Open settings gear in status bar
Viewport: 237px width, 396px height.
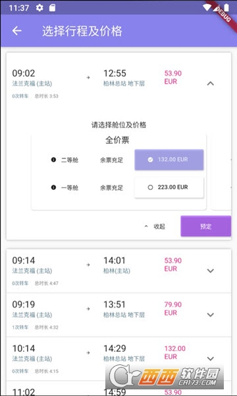click(39, 8)
